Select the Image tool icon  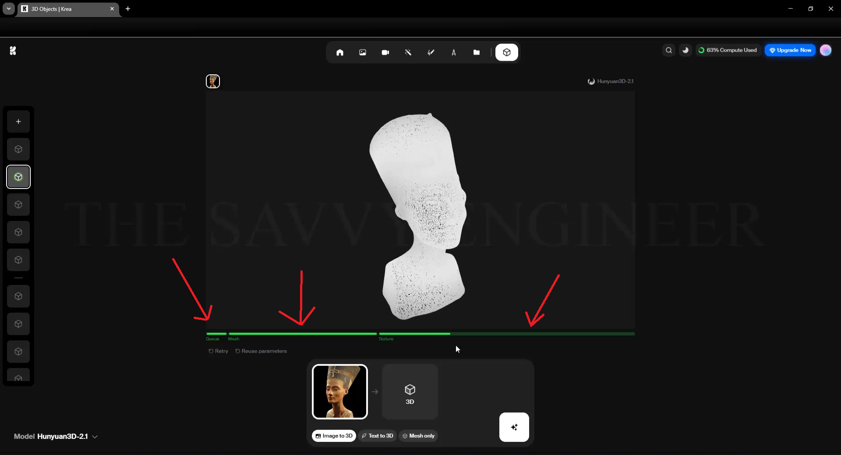(x=363, y=52)
